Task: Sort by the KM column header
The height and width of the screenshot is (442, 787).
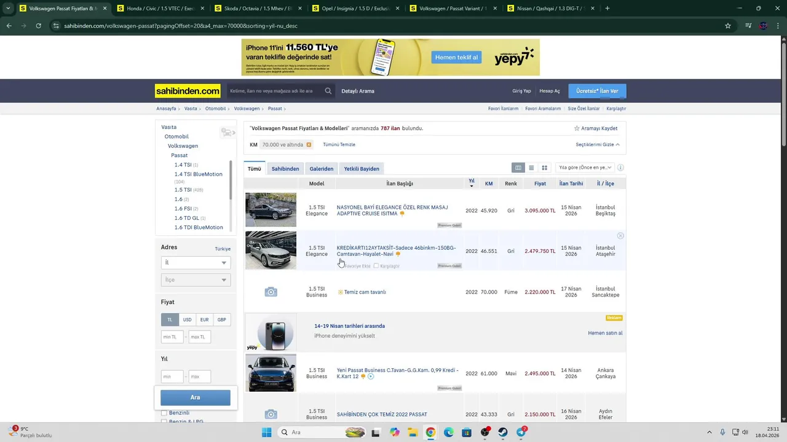Action: [x=489, y=184]
